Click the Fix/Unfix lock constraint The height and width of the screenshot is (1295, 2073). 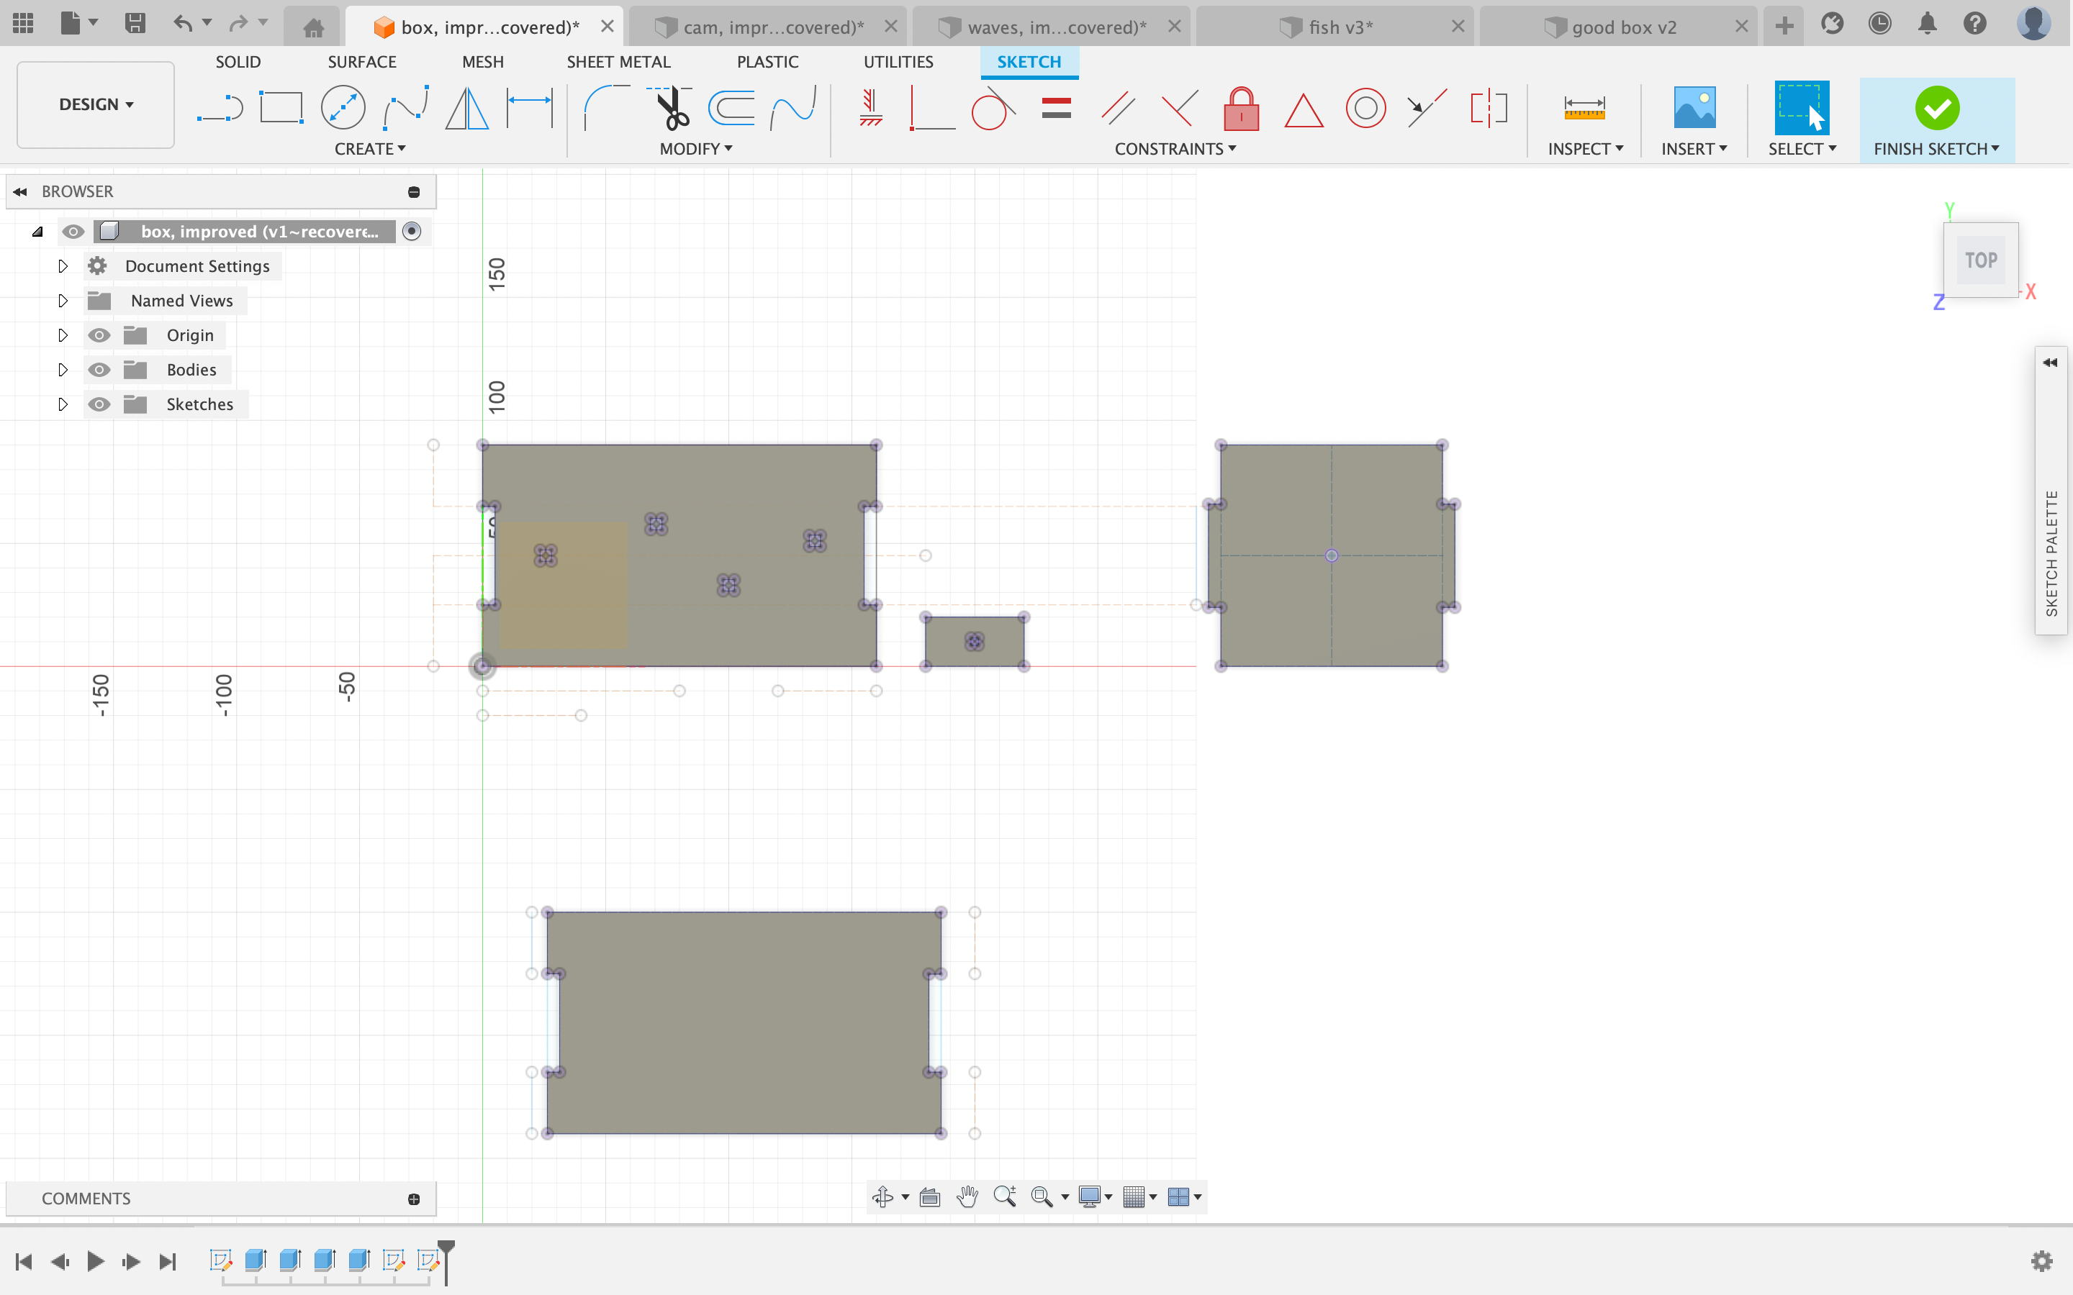(1240, 109)
